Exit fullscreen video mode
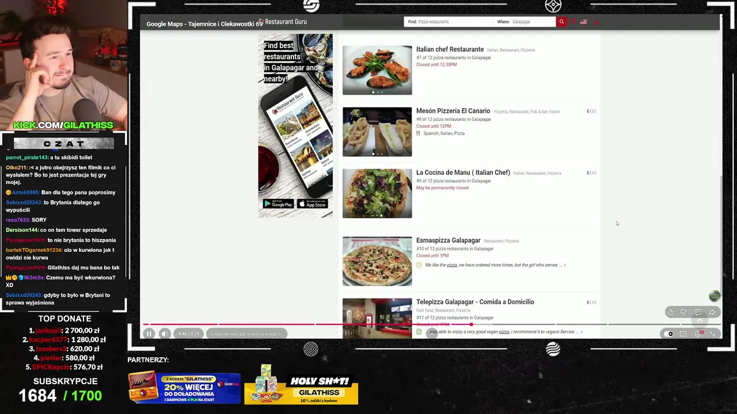 pos(713,333)
